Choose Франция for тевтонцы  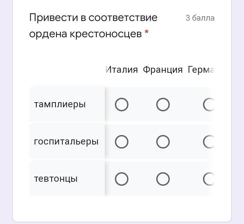coord(163,179)
